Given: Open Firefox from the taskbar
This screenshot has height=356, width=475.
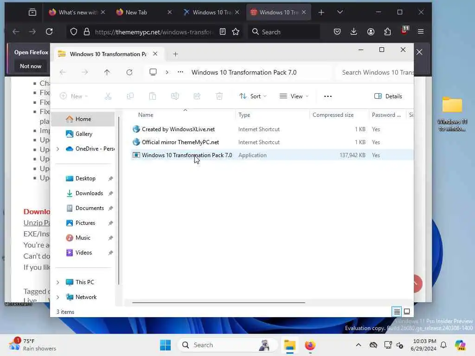Looking at the screenshot, I should (x=310, y=345).
